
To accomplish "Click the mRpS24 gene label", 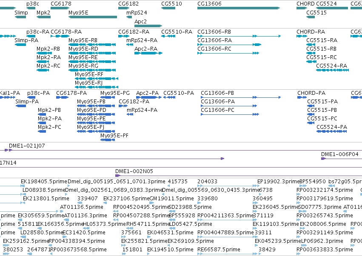I will pyautogui.click(x=137, y=12).
